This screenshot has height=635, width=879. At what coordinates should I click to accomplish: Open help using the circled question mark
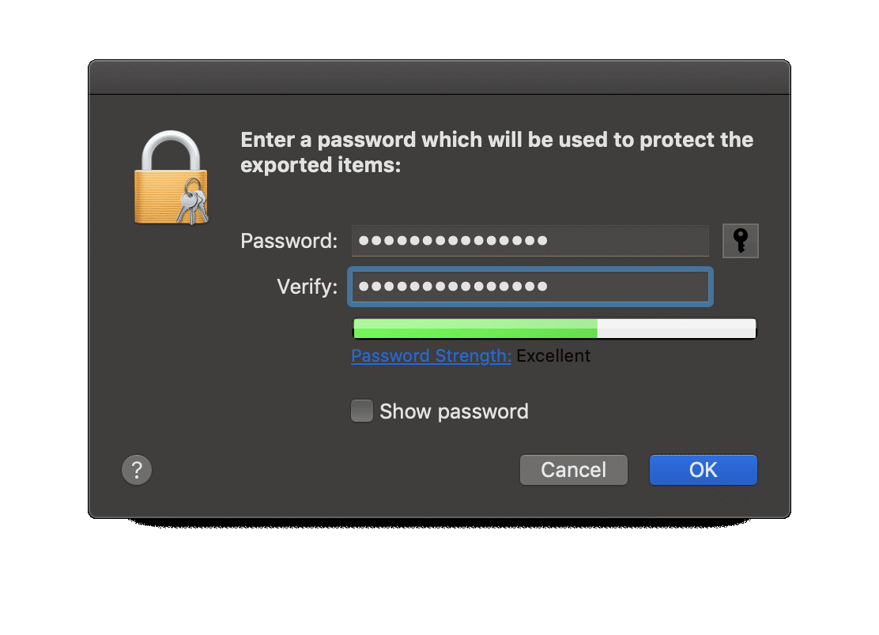tap(136, 469)
